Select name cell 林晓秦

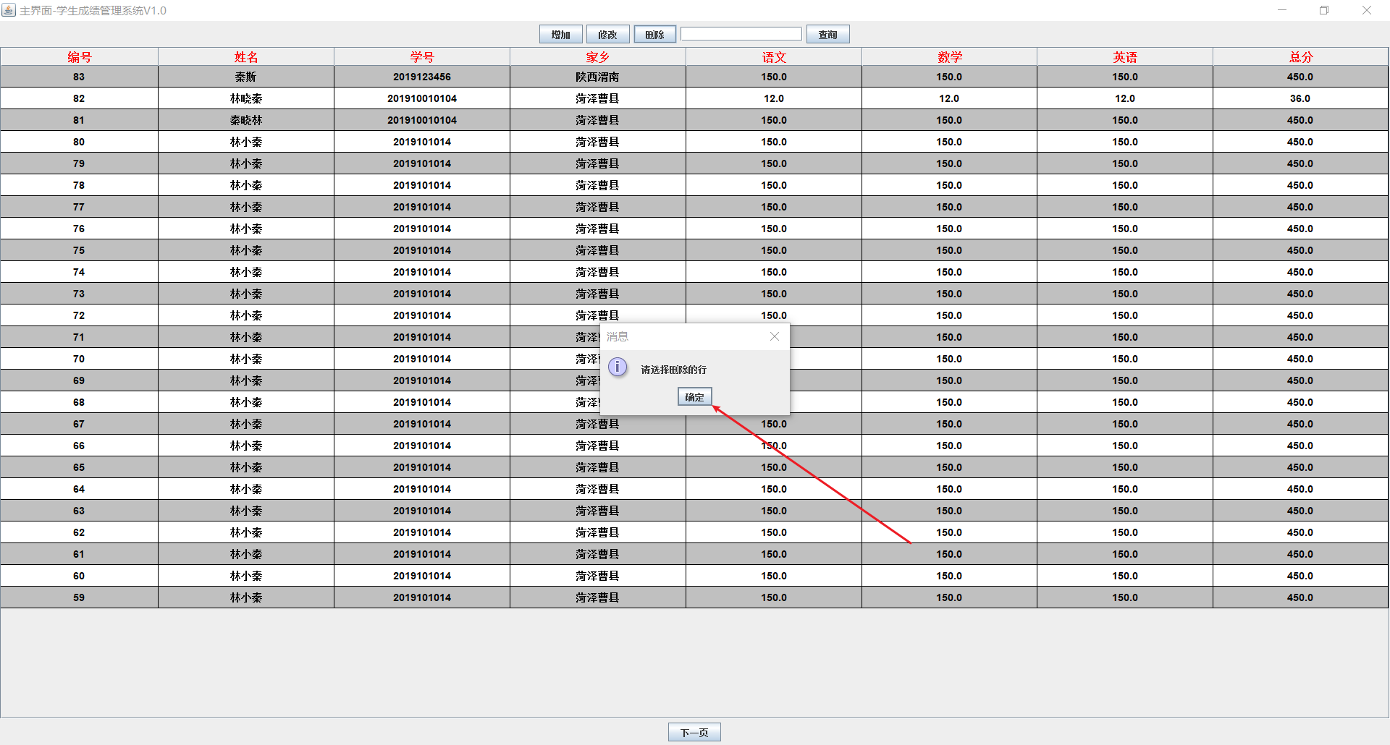246,98
